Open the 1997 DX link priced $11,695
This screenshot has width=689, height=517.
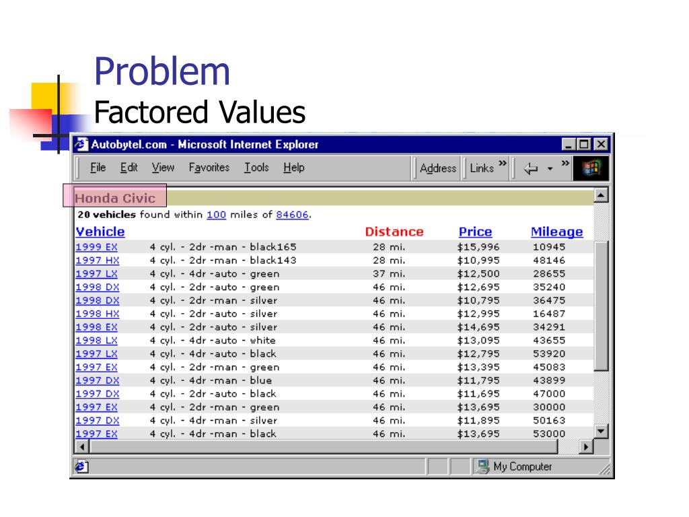(x=97, y=394)
